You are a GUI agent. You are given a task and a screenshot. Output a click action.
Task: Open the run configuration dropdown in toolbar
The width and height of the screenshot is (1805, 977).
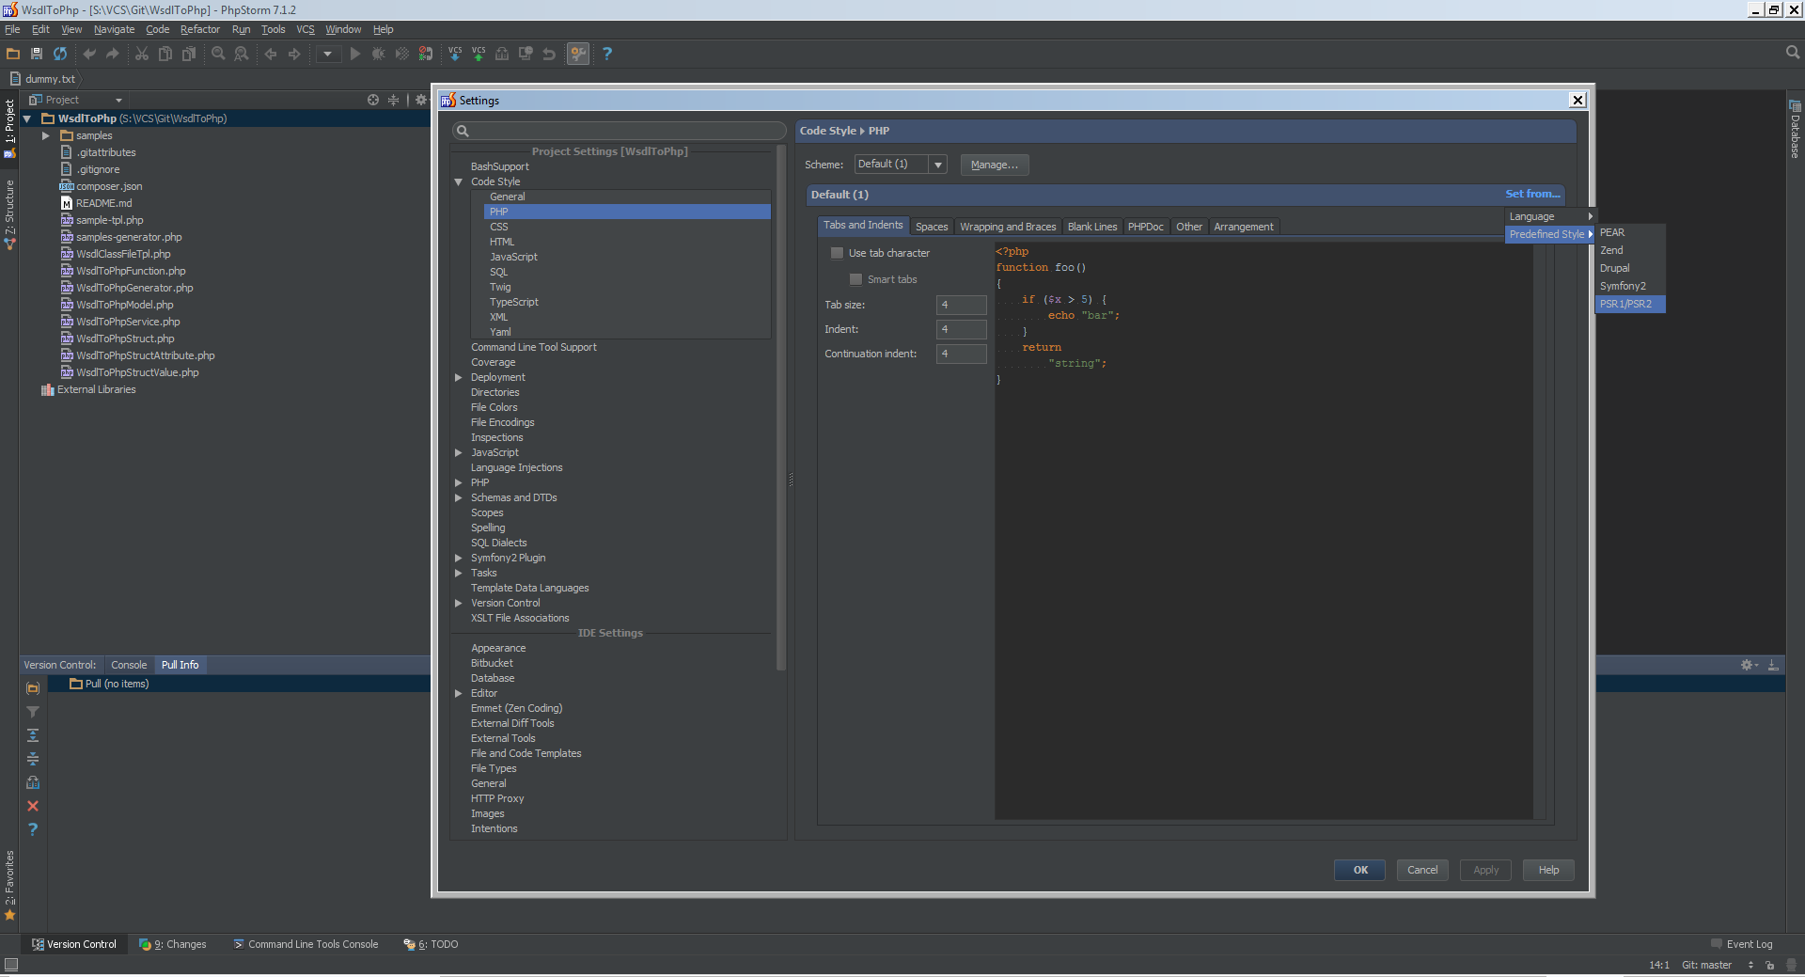click(327, 54)
